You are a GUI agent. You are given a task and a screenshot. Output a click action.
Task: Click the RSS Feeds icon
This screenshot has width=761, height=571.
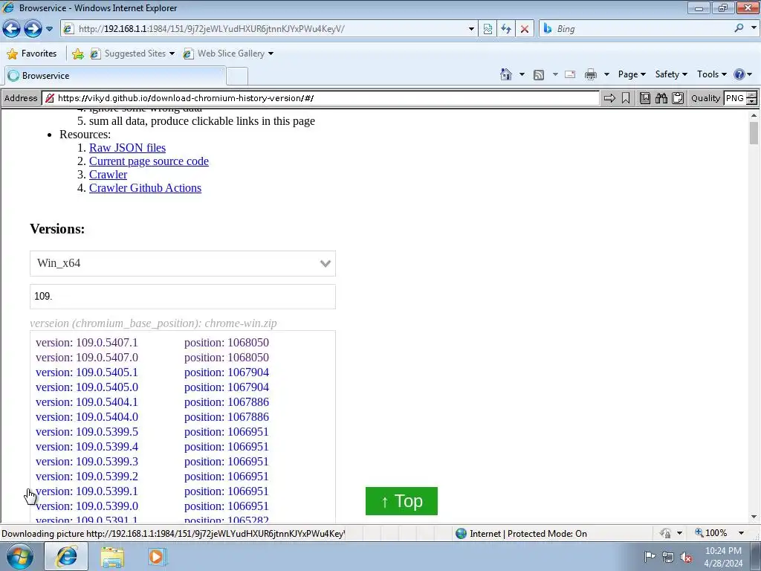click(x=538, y=74)
